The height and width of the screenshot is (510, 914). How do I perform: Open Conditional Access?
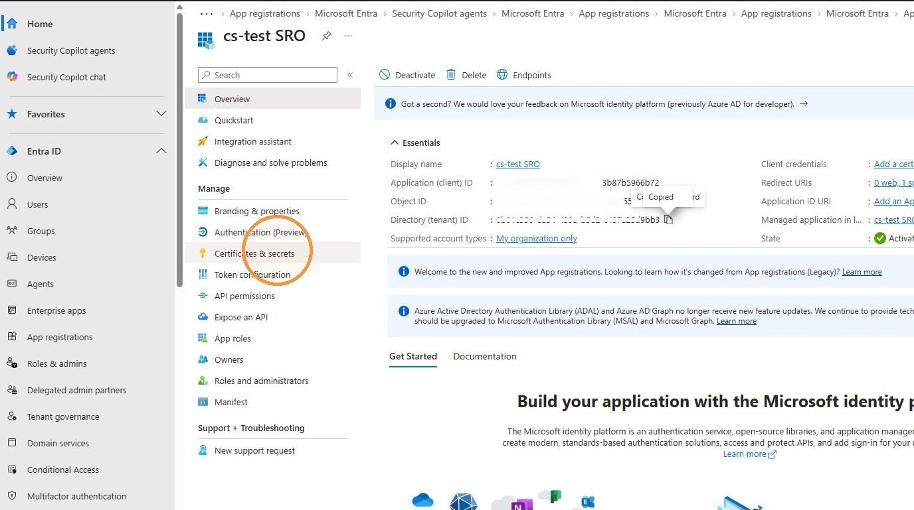pyautogui.click(x=62, y=470)
